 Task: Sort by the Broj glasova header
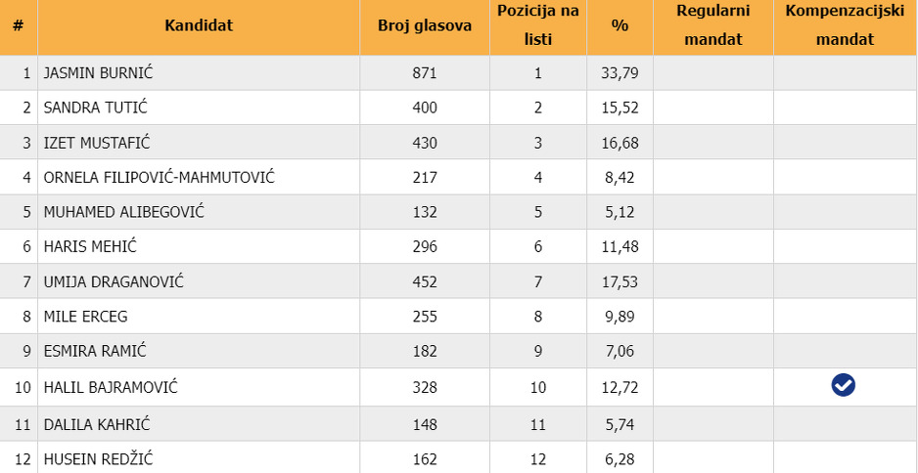(424, 26)
